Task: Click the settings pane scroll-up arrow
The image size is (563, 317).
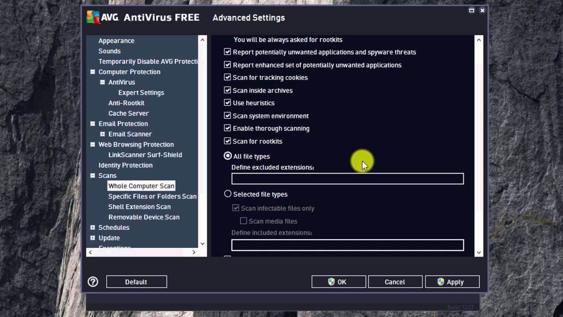Action: pyautogui.click(x=479, y=40)
